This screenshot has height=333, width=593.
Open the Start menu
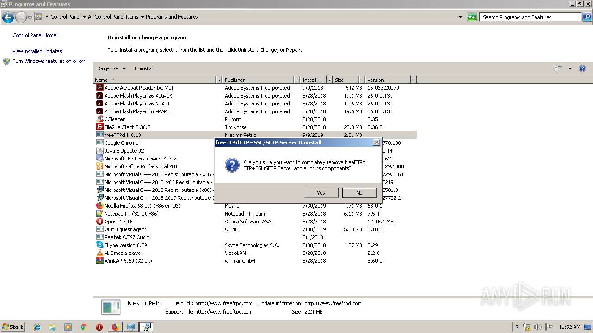(13, 327)
